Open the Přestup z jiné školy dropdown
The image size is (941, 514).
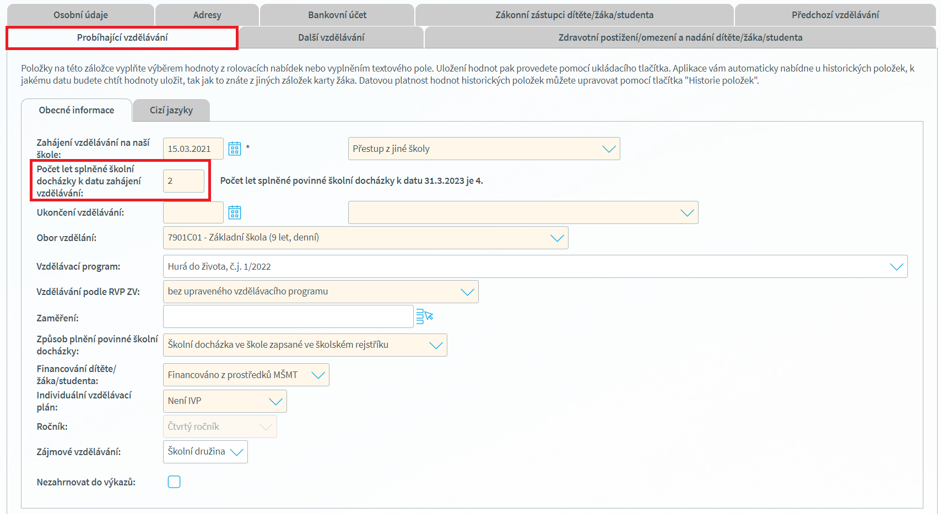tap(484, 149)
